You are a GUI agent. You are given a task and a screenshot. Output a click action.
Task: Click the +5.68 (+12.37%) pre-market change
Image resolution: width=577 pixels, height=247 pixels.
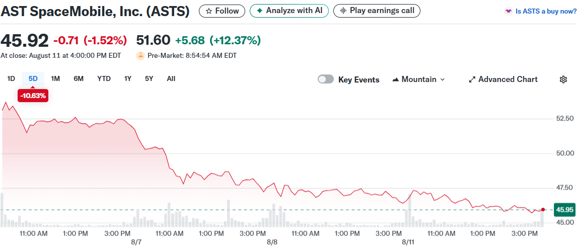tap(218, 40)
